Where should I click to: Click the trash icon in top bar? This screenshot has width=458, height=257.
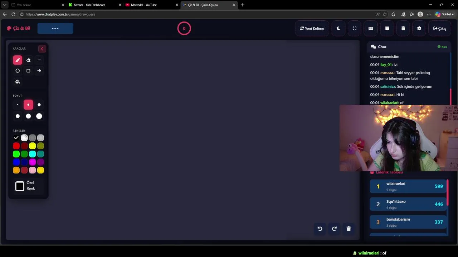point(403,29)
